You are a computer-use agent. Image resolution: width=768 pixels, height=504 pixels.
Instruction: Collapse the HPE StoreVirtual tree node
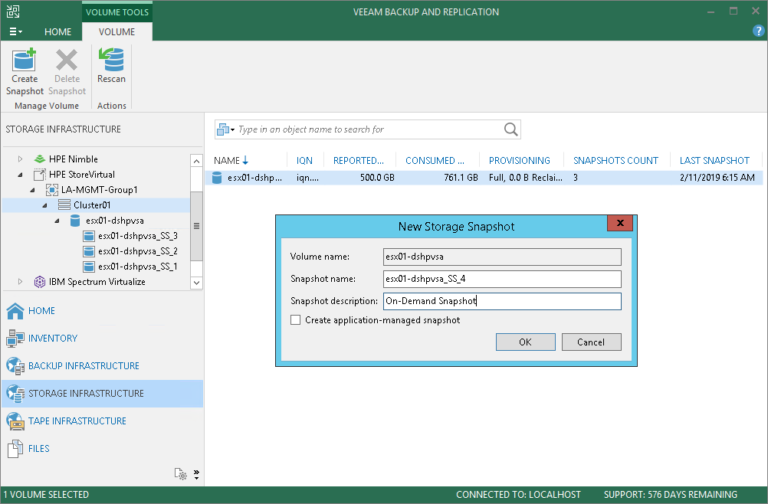20,175
